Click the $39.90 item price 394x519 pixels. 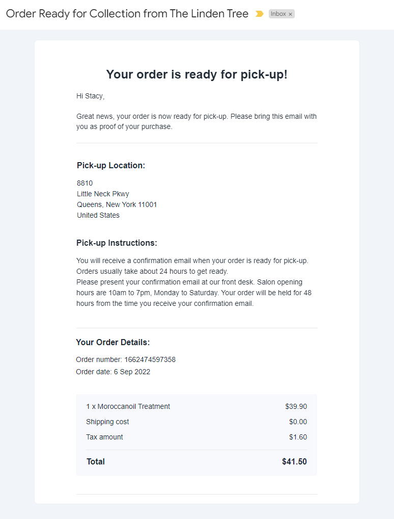tap(296, 406)
